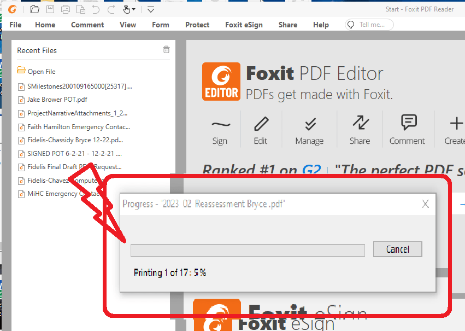Open a file using the folder toolbar icon
465x331 pixels.
(x=34, y=9)
